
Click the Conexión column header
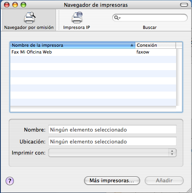coord(156,45)
